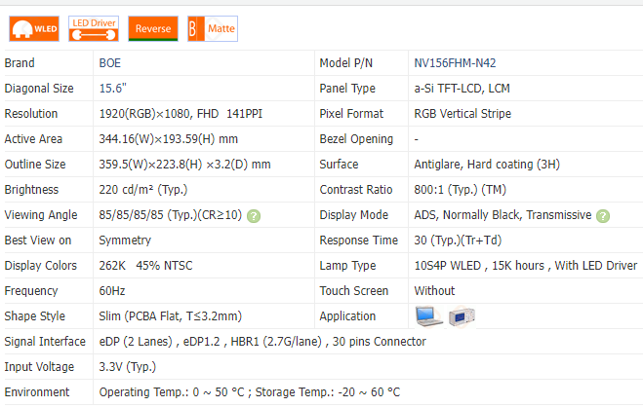Click the Matte surface badge icon
This screenshot has width=643, height=407.
(x=213, y=28)
